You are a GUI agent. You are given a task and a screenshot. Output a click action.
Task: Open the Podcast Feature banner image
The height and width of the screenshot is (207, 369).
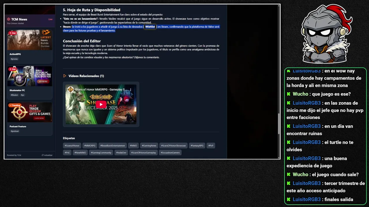point(30,112)
